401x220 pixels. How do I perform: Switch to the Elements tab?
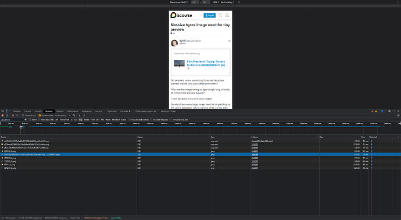pos(17,111)
